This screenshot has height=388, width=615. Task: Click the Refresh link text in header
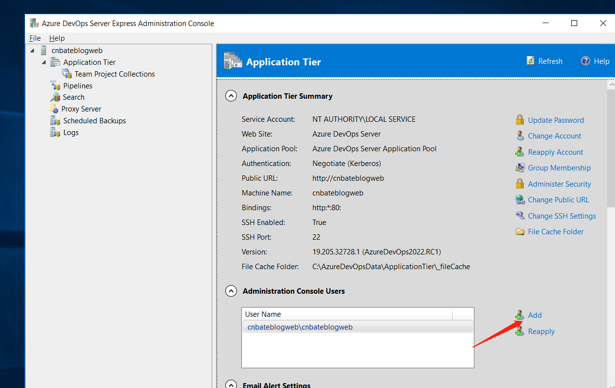tap(550, 61)
